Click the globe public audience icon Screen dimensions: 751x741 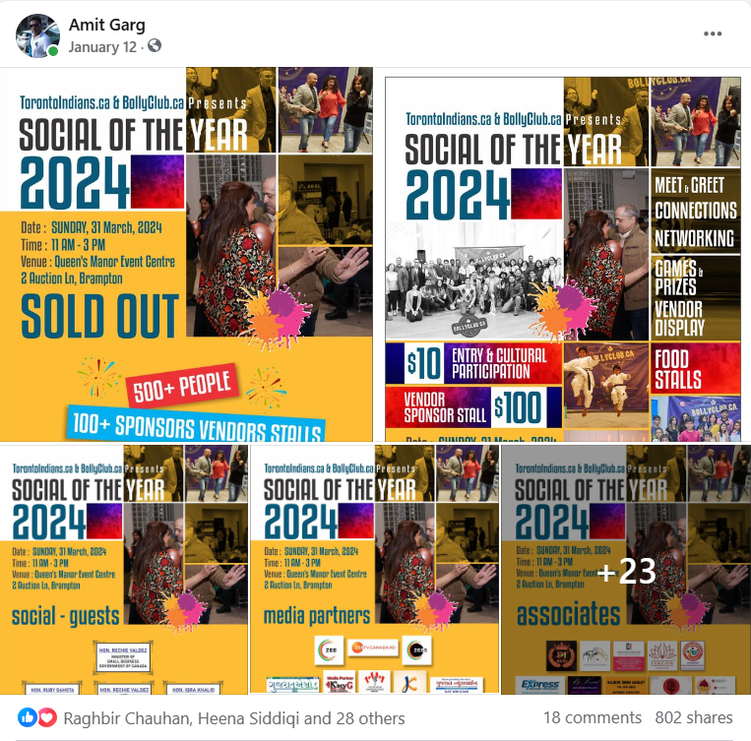(155, 46)
